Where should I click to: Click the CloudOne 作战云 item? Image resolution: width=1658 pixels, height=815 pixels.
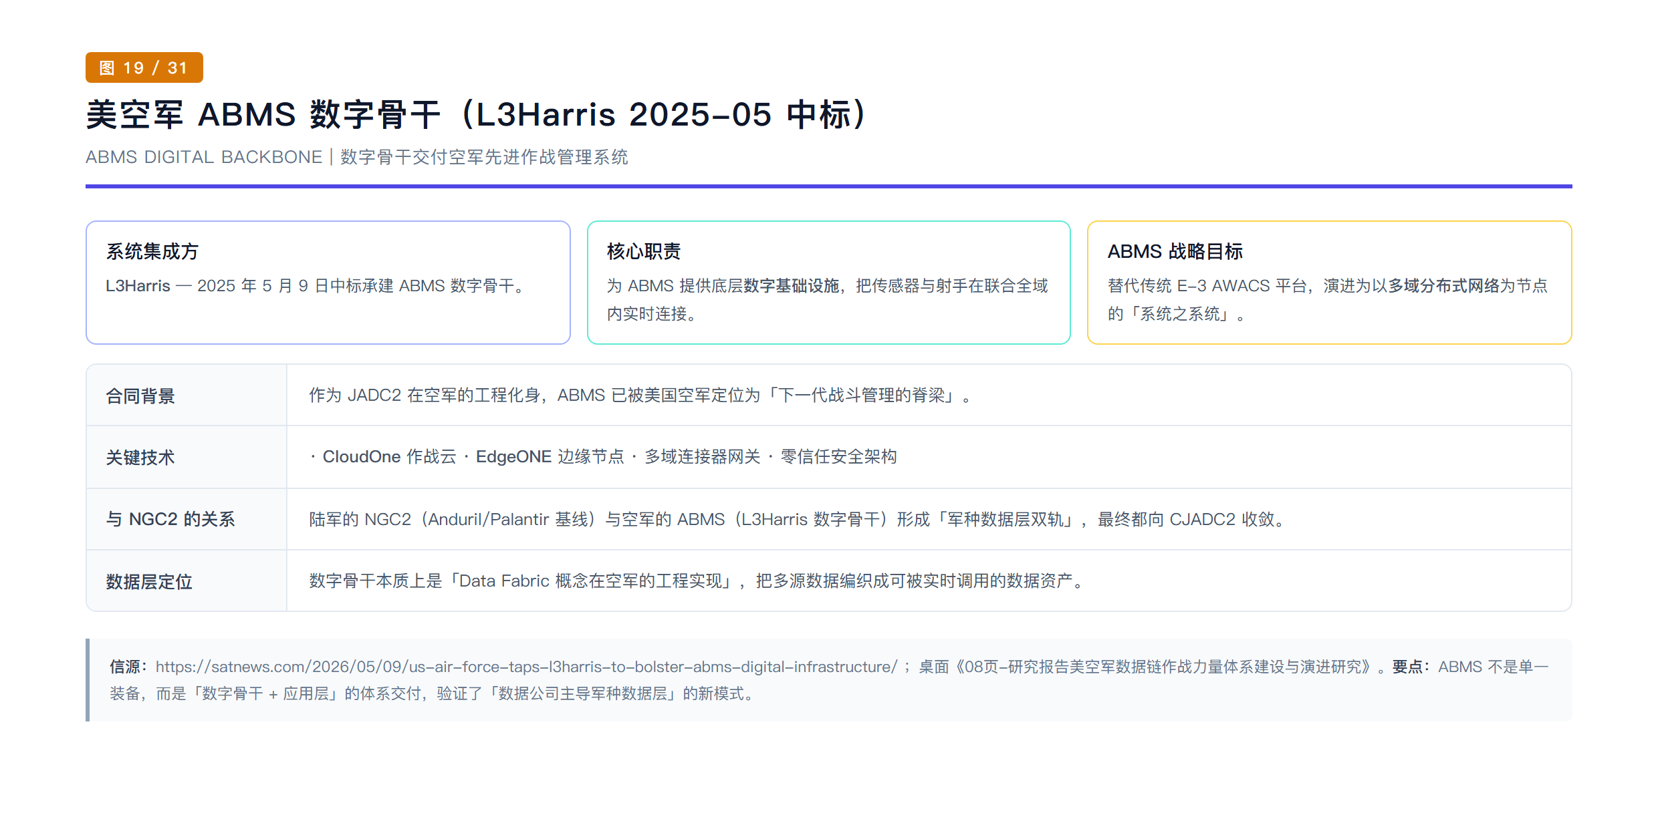click(x=389, y=457)
